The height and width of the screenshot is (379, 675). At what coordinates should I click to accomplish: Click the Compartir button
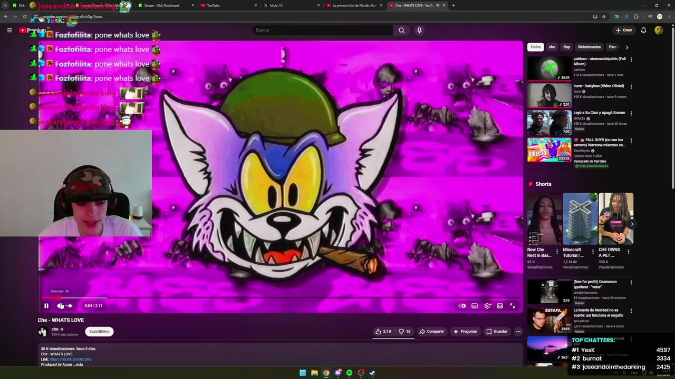431,332
